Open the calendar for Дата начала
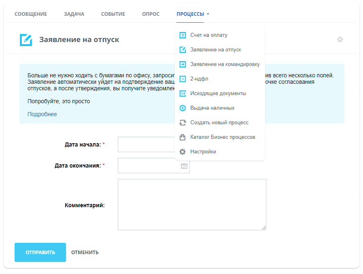Screen dimensions: 363x274 pyautogui.click(x=184, y=144)
